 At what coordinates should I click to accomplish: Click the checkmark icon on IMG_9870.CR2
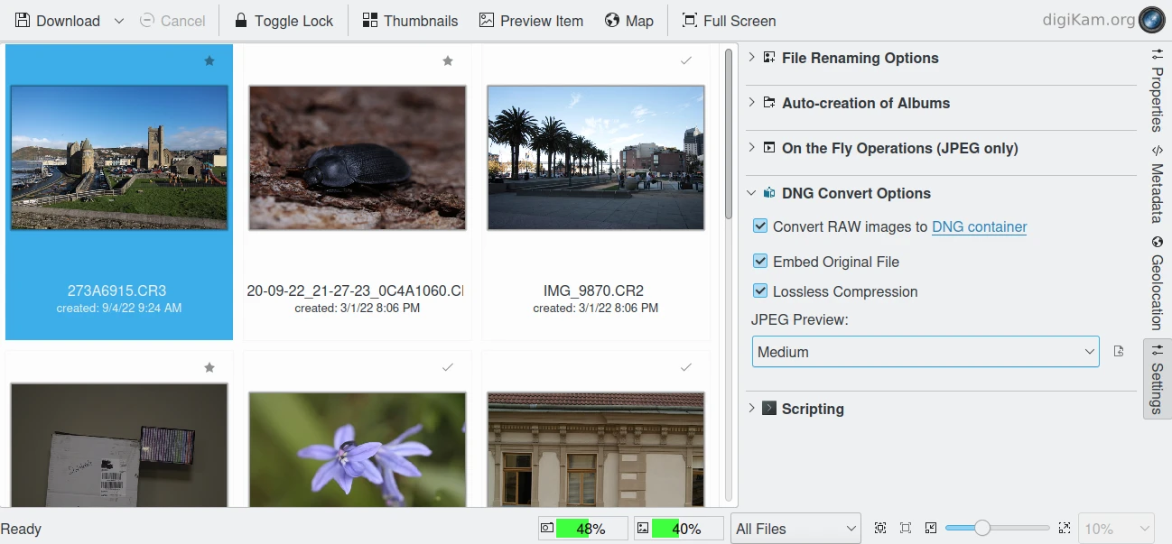point(686,61)
